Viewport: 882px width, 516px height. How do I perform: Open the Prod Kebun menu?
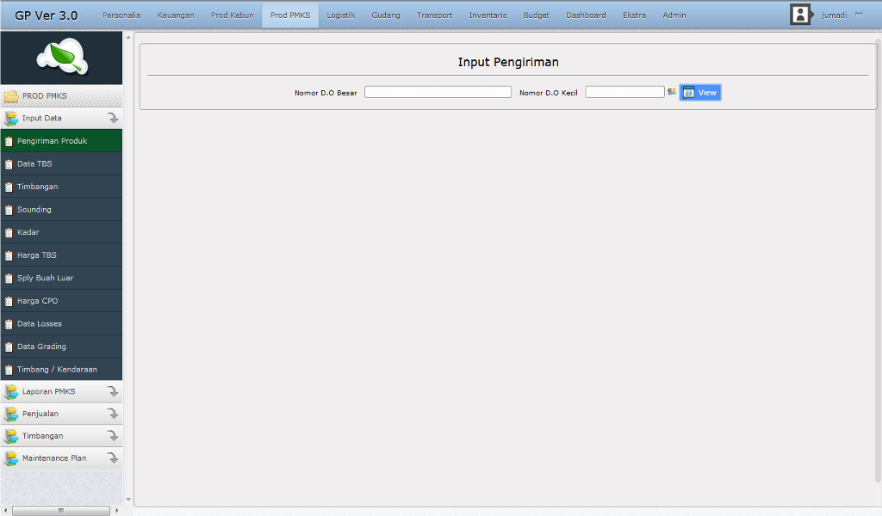point(232,15)
